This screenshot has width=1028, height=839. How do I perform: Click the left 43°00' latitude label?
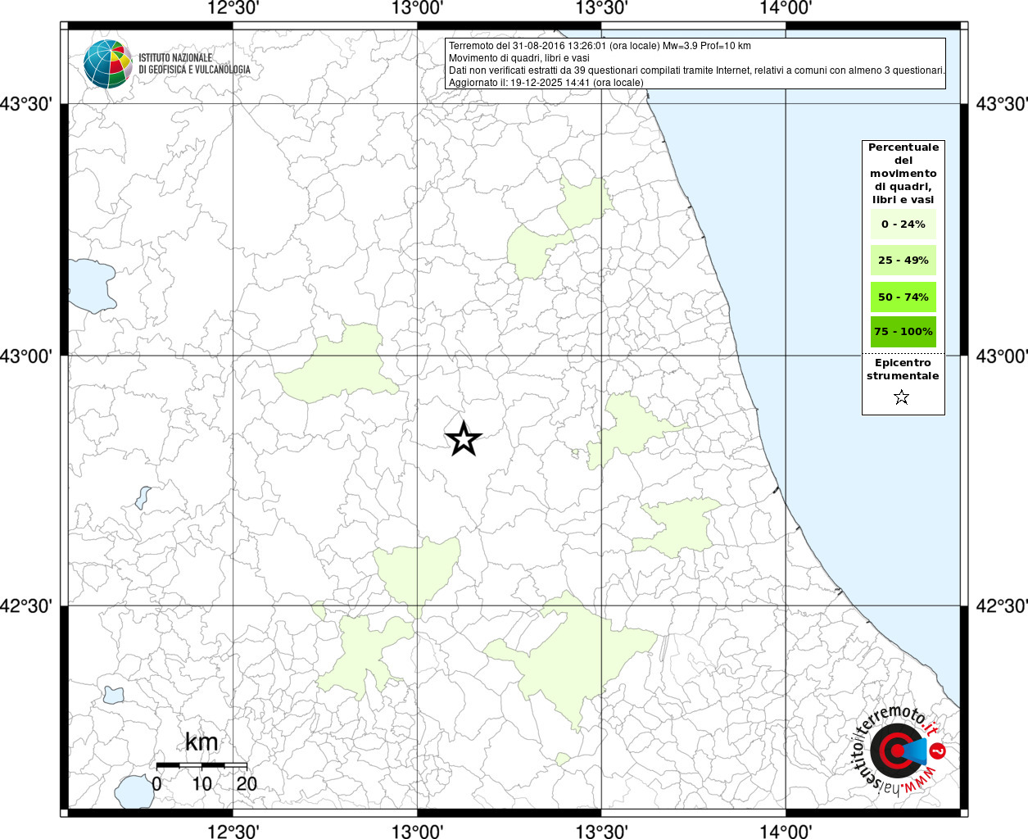[27, 356]
